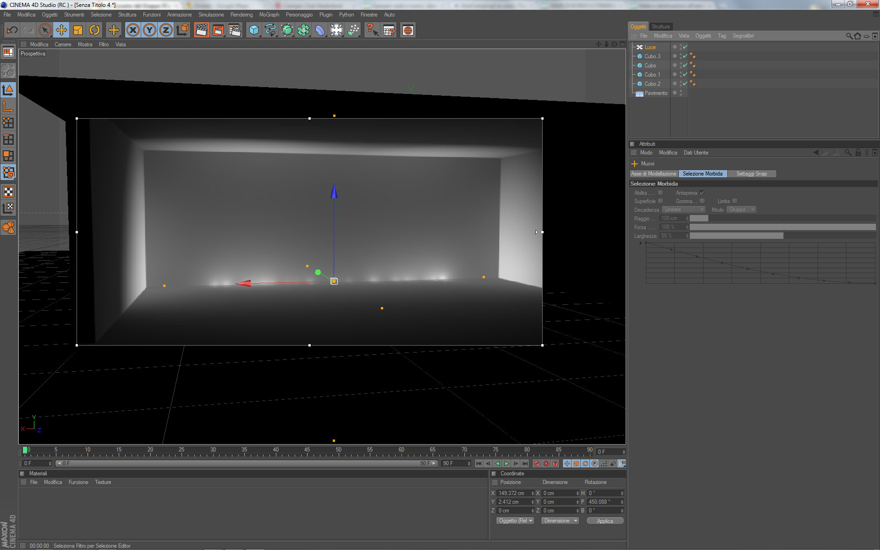This screenshot has width=880, height=550.
Task: Click the Applica button
Action: click(x=605, y=521)
